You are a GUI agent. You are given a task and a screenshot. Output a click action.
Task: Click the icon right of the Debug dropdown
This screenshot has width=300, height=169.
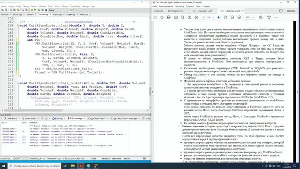(x=71, y=10)
